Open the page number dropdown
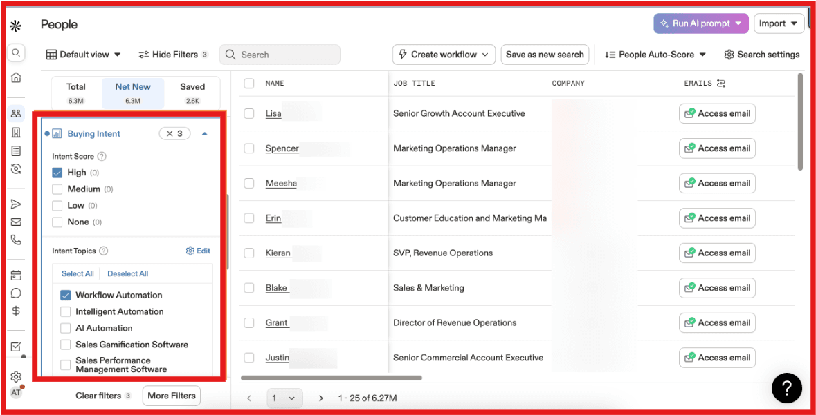The height and width of the screenshot is (415, 816). (x=284, y=398)
